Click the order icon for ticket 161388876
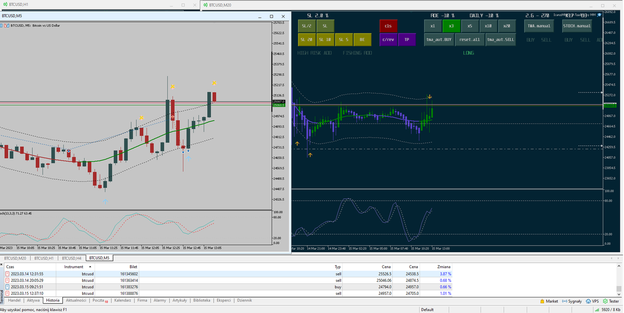The height and width of the screenshot is (313, 624). 7,293
